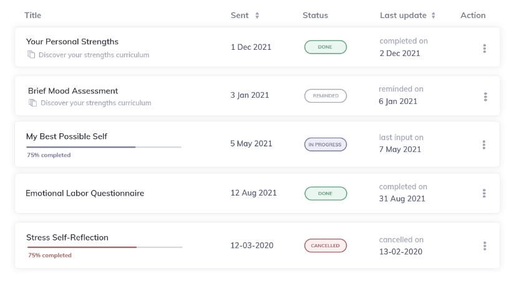Screen dimensions: 514x289
Task: Click the Cancelled status badge
Action: [x=325, y=245]
